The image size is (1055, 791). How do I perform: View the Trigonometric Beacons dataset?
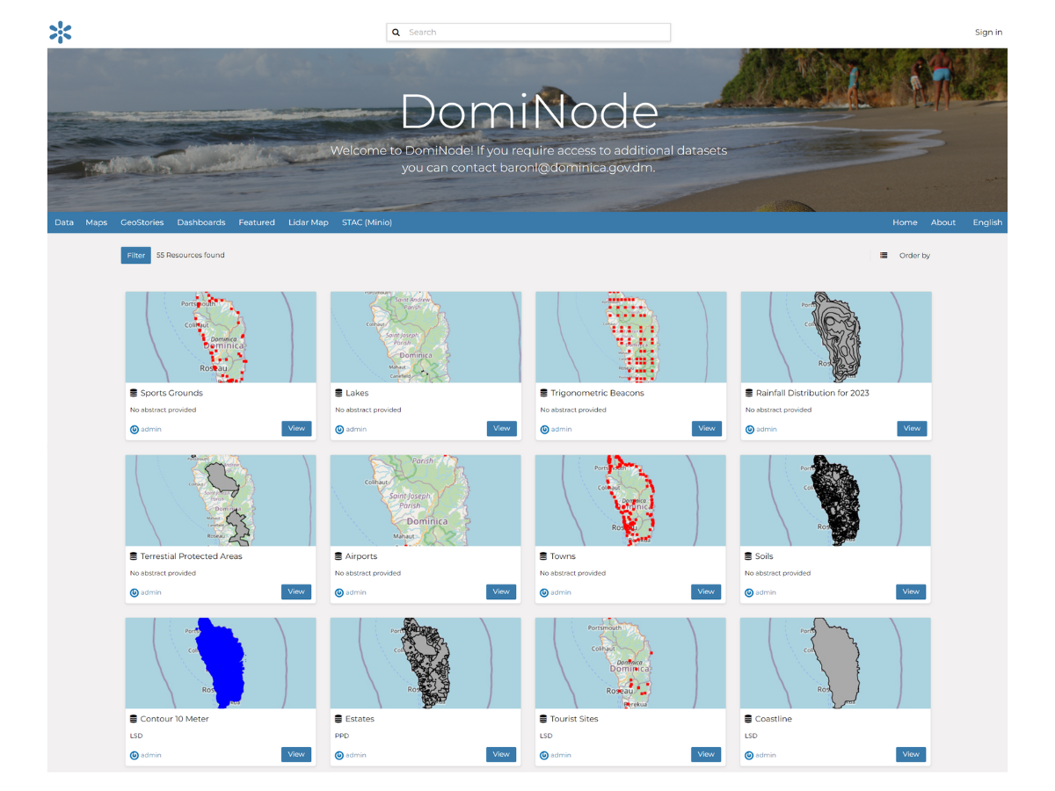(x=707, y=429)
